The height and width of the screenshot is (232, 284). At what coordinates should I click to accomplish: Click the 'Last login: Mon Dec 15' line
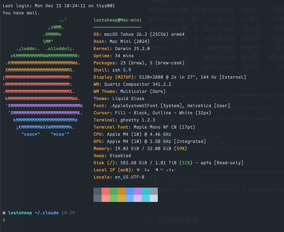(x=59, y=6)
